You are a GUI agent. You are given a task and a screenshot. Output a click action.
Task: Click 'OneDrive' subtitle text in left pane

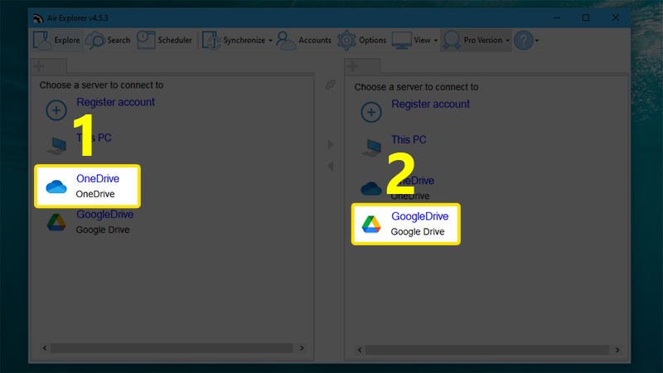[95, 194]
